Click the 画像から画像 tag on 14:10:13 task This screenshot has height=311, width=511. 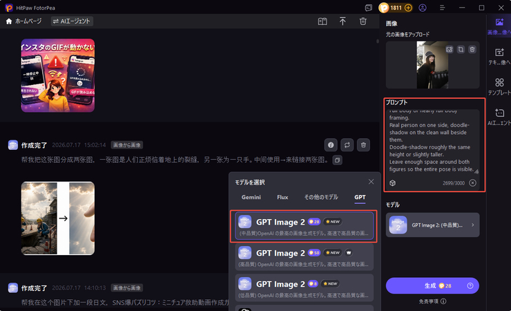click(127, 288)
